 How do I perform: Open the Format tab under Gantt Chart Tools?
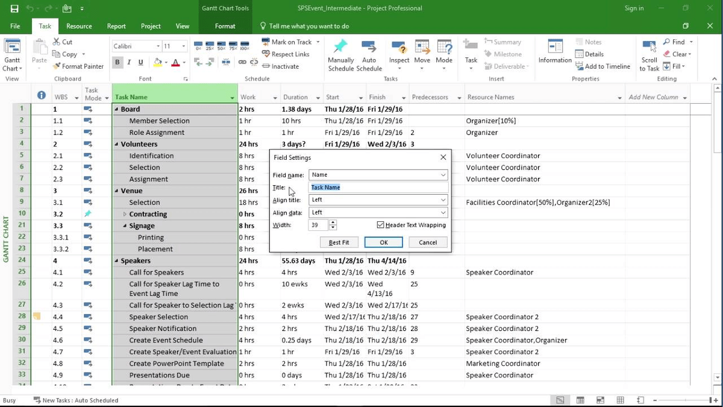tap(225, 26)
